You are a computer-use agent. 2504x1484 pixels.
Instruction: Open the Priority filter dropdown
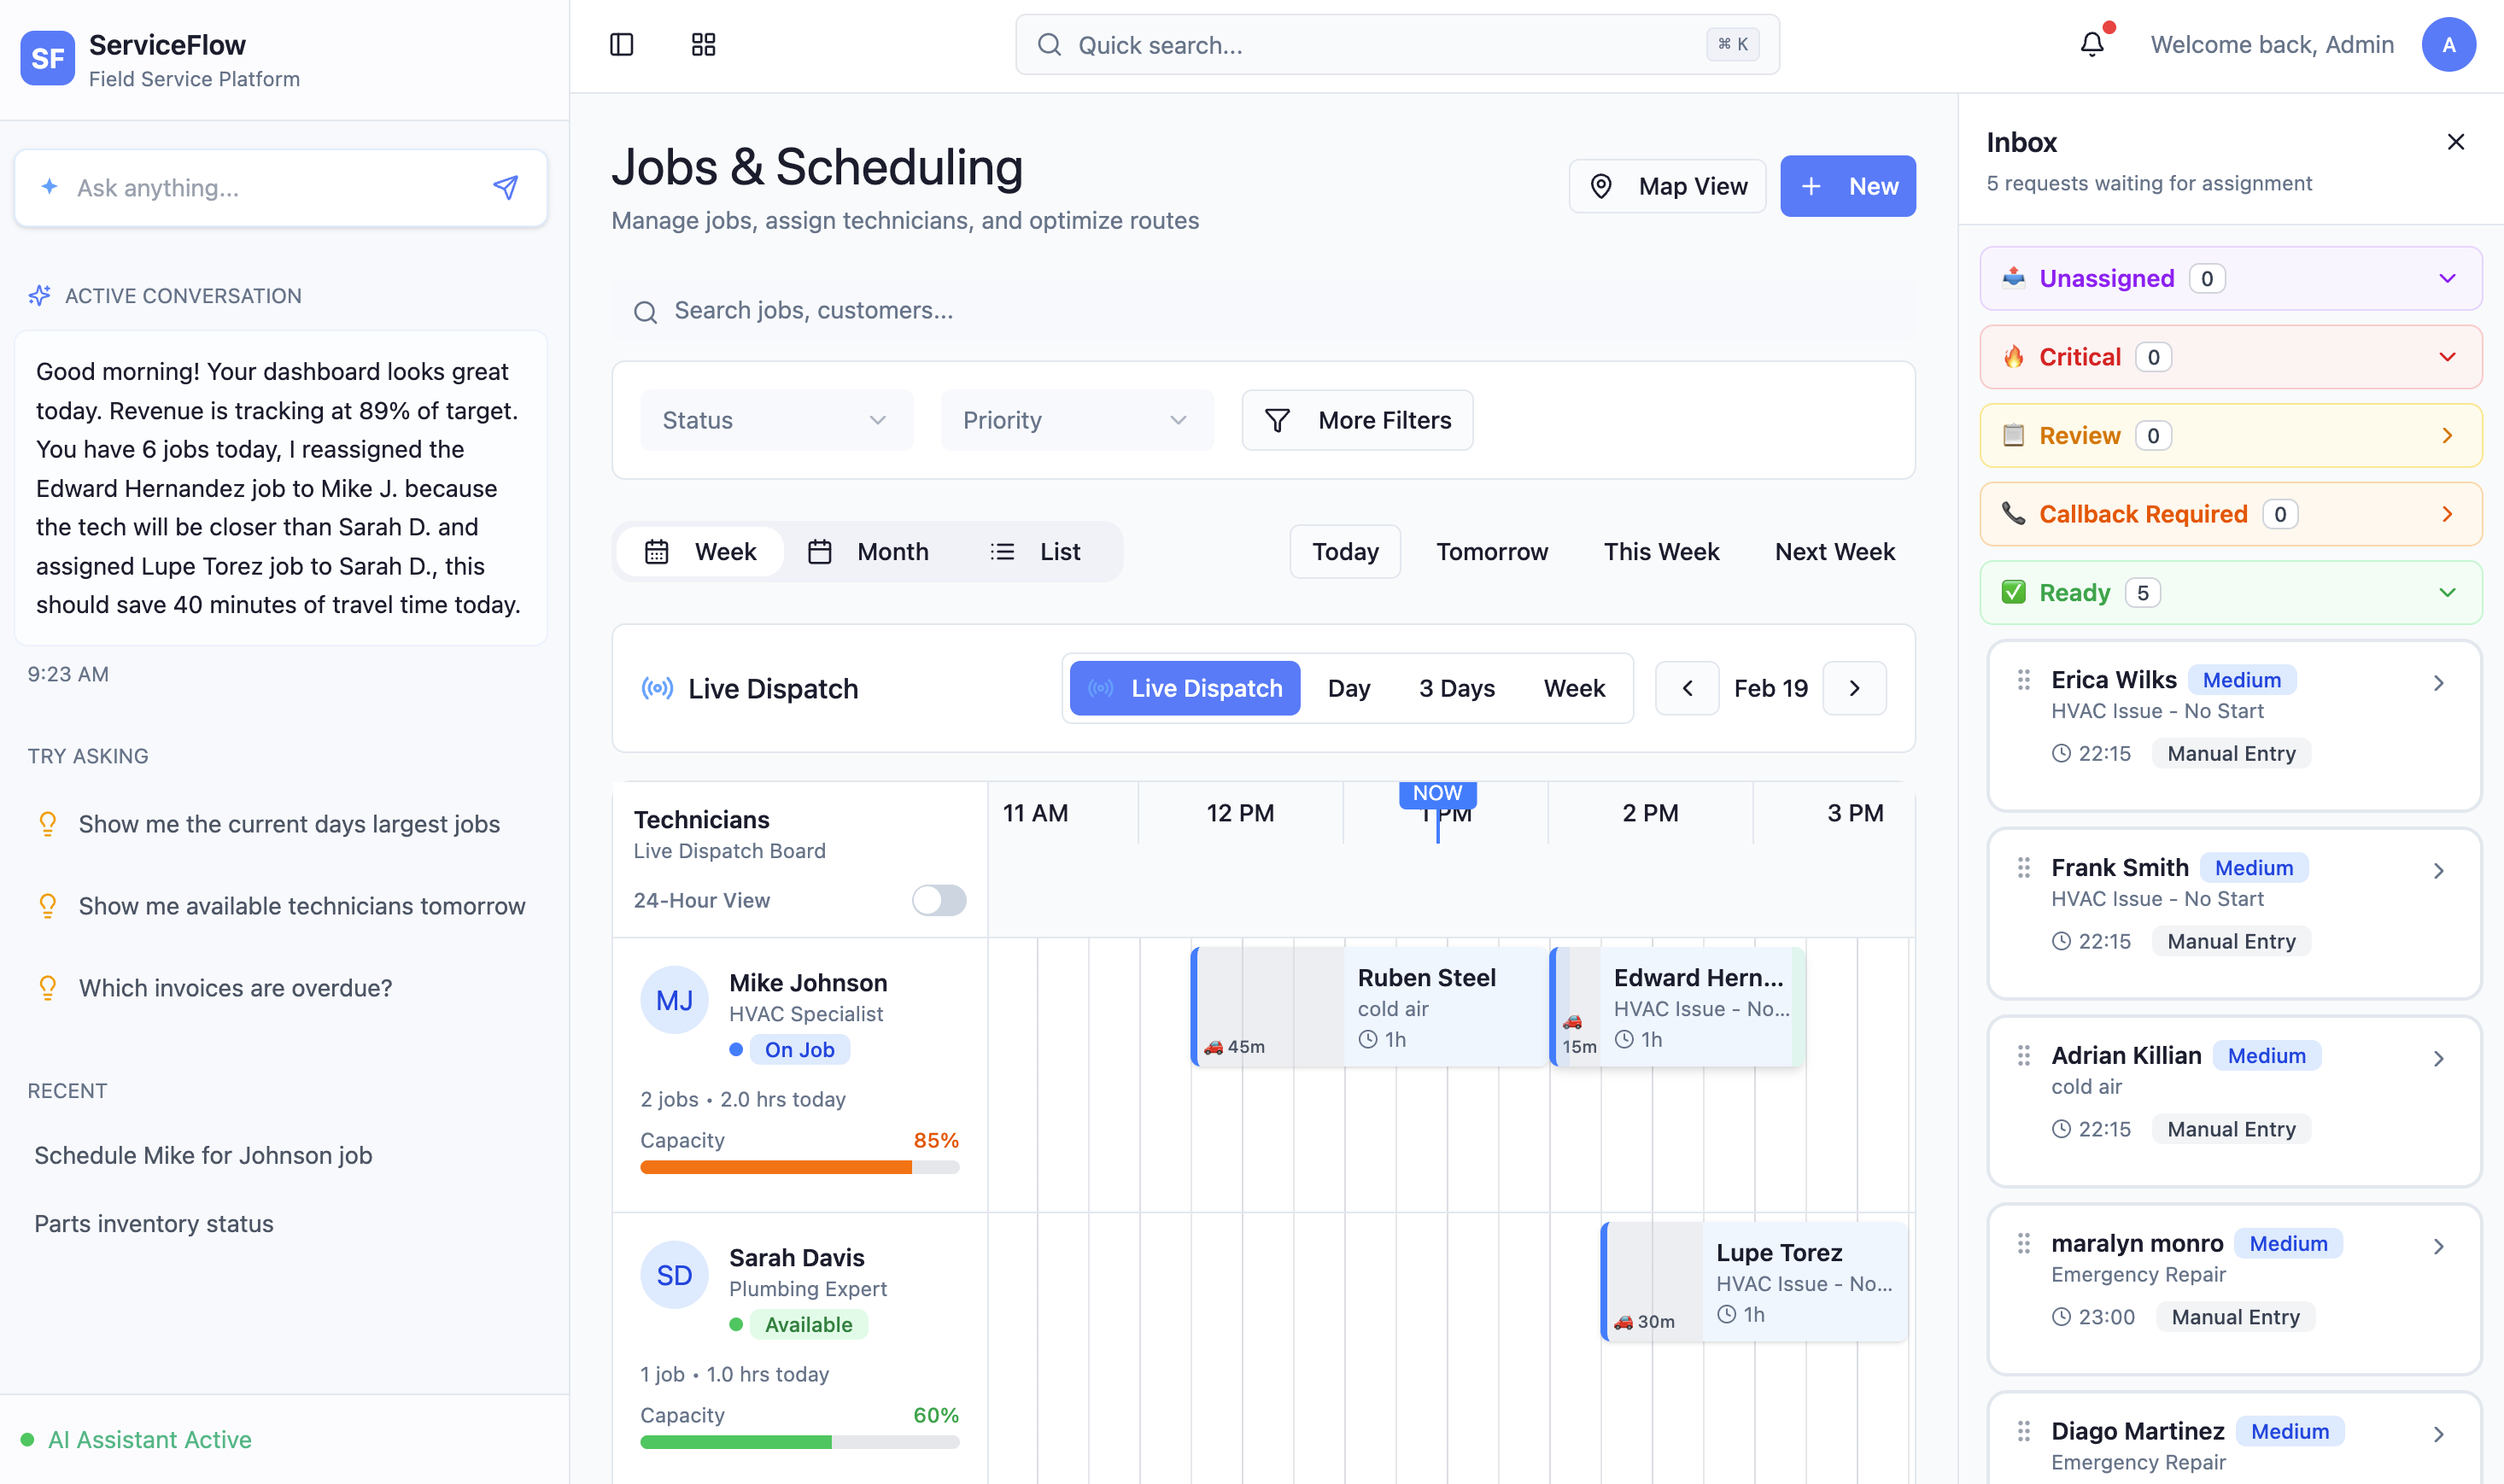(1076, 420)
